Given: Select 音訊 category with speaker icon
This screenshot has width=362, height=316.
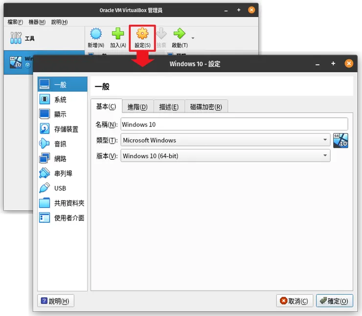Looking at the screenshot, I should point(63,144).
